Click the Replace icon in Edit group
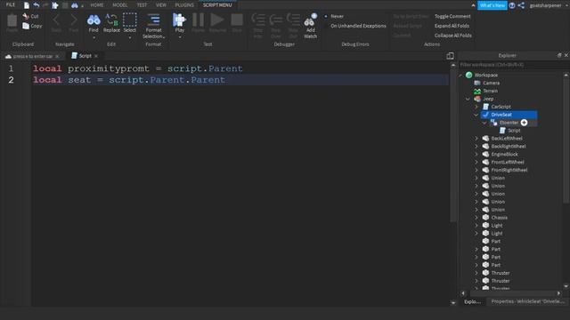This screenshot has height=320, width=570. 111,20
